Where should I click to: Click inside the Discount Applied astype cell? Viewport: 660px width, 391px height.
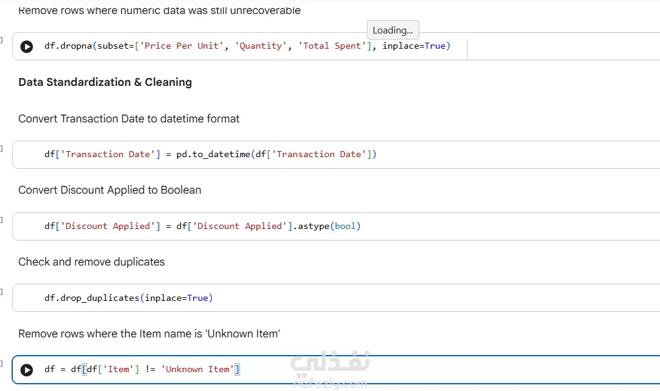tap(336, 226)
